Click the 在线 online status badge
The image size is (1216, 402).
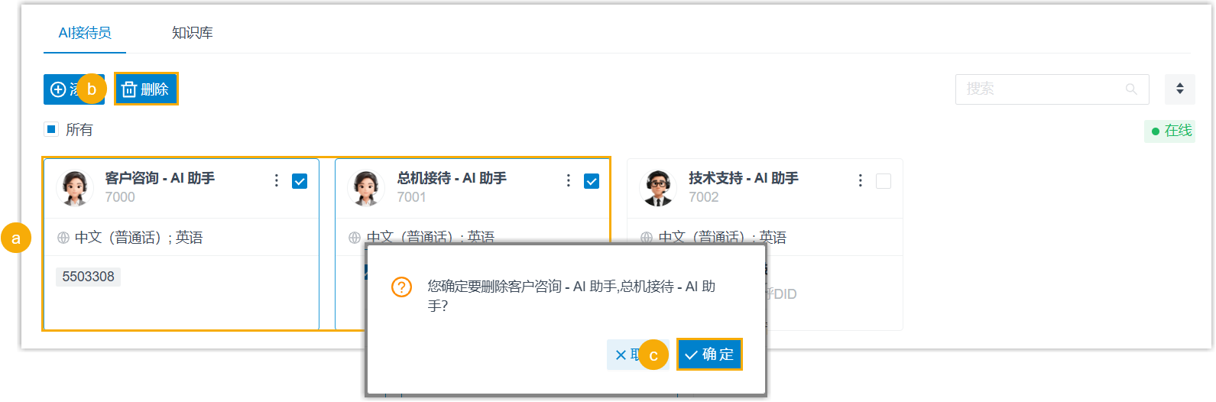[x=1170, y=131]
